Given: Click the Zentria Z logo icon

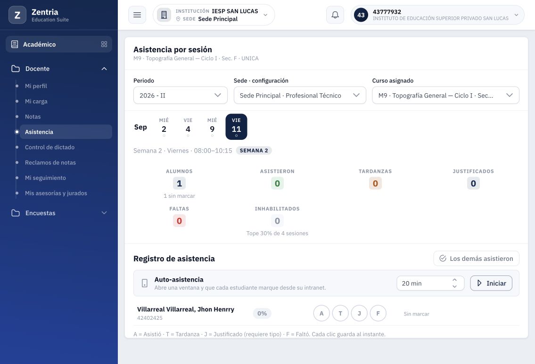Looking at the screenshot, I should (17, 15).
